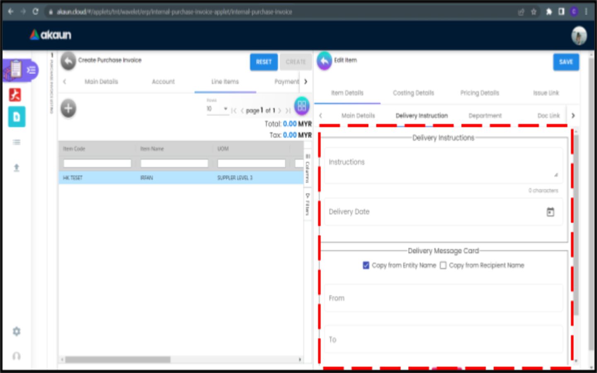Expand more tabs with the arrow after Payment

tap(306, 82)
